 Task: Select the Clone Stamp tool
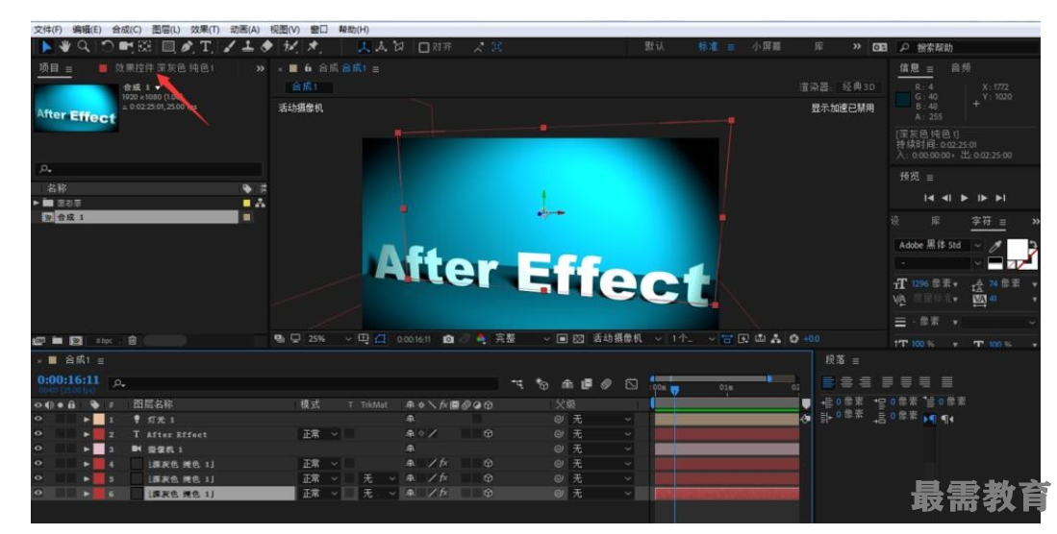pyautogui.click(x=248, y=46)
